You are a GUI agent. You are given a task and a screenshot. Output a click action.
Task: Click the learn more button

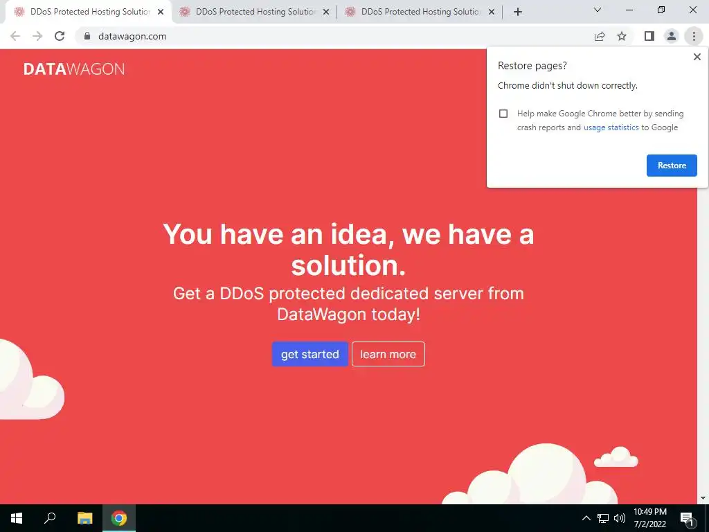tap(388, 354)
